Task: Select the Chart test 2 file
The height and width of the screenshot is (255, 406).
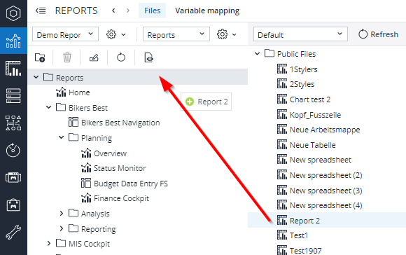Action: coord(310,99)
